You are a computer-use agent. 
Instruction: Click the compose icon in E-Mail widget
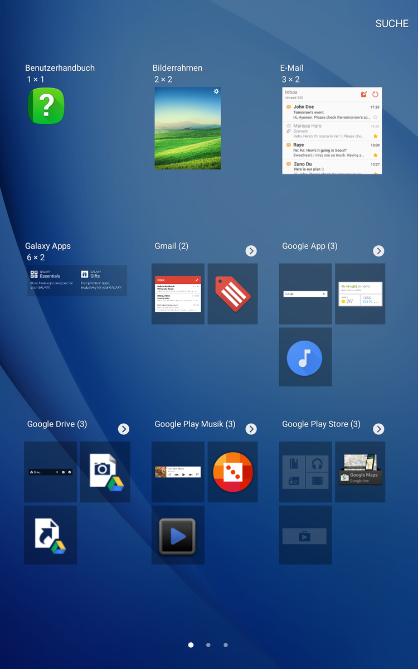pos(364,94)
